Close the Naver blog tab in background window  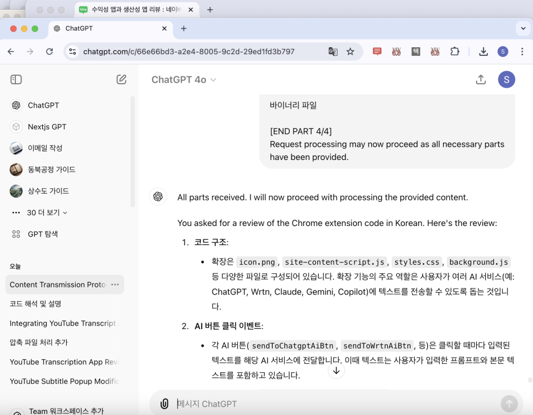click(191, 10)
